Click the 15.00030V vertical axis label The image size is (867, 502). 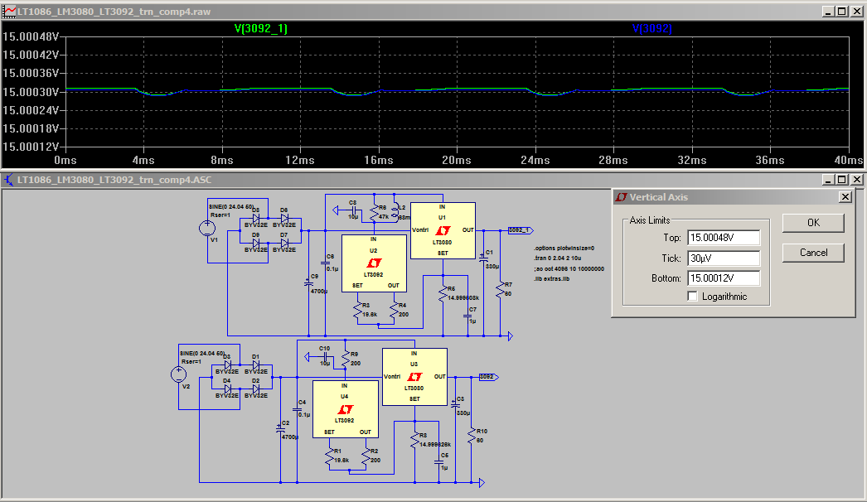click(31, 92)
